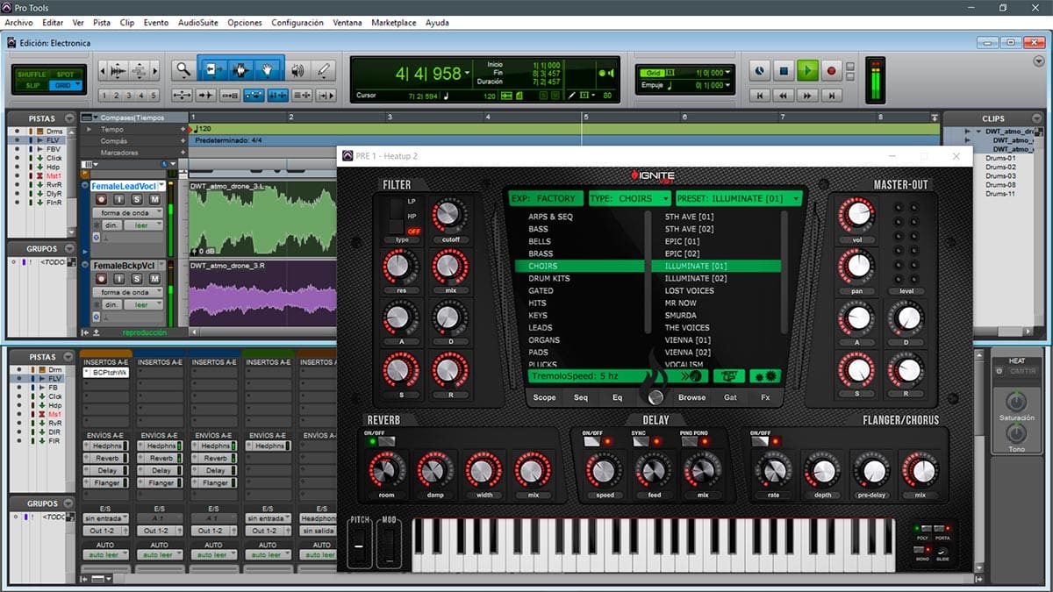Click the Record transport button

point(832,70)
